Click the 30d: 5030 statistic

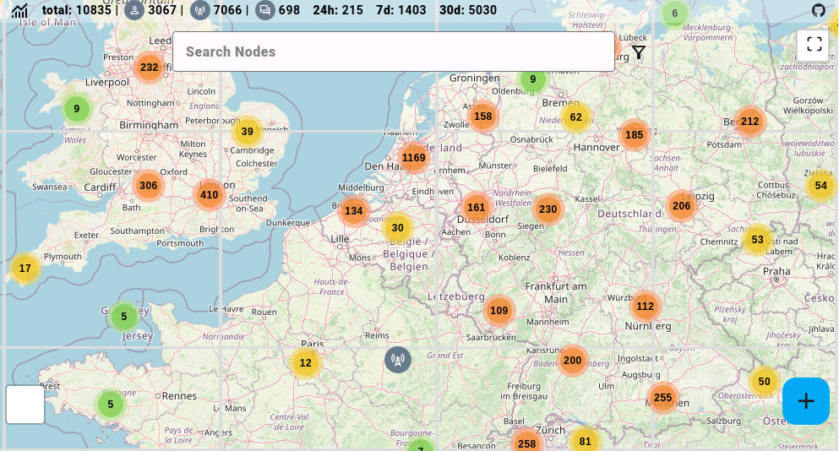tap(468, 10)
